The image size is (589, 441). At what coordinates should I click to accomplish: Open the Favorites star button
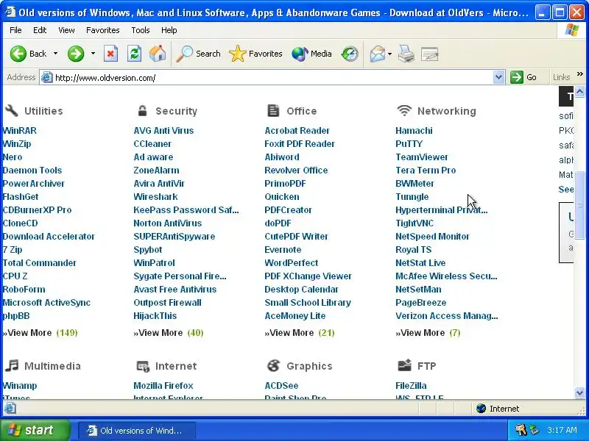[x=255, y=54]
